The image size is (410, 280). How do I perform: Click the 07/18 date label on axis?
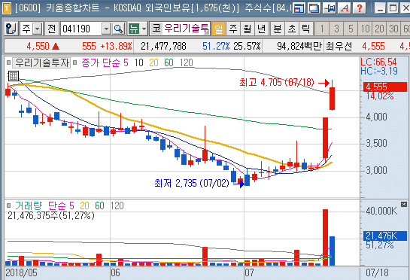pos(377,273)
